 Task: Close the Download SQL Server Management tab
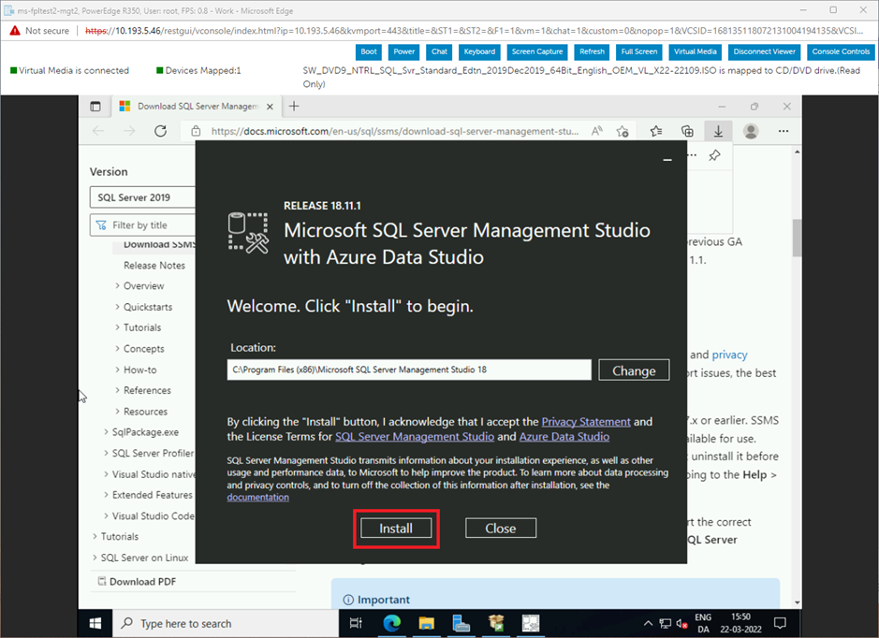pyautogui.click(x=270, y=107)
